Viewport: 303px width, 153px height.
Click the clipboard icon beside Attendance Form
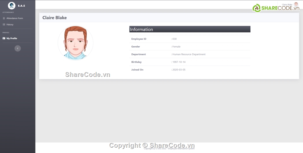(4, 18)
